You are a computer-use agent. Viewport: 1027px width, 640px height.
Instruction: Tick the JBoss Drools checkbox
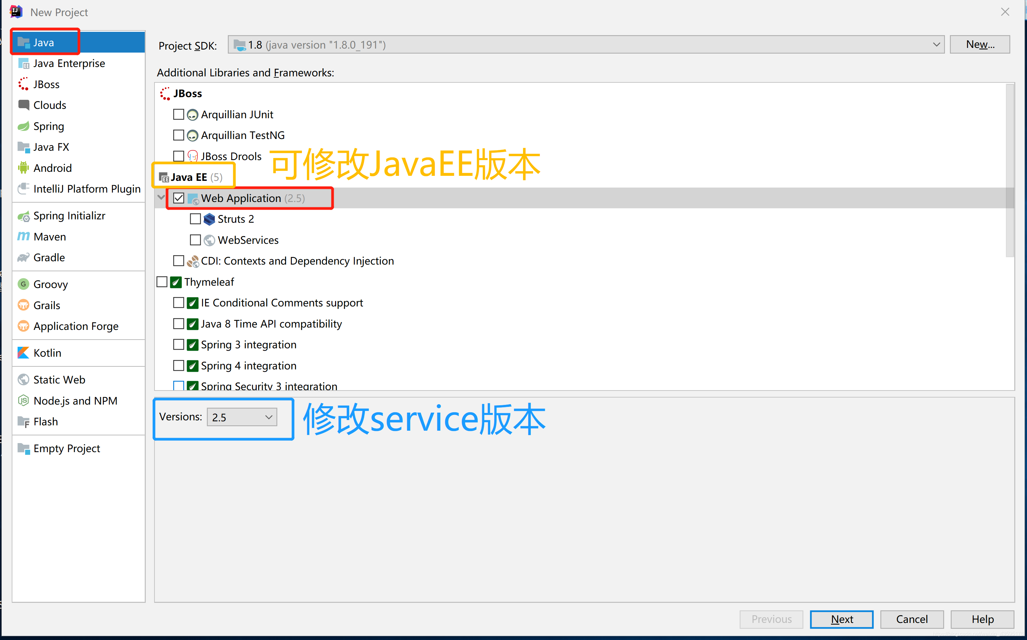click(179, 156)
